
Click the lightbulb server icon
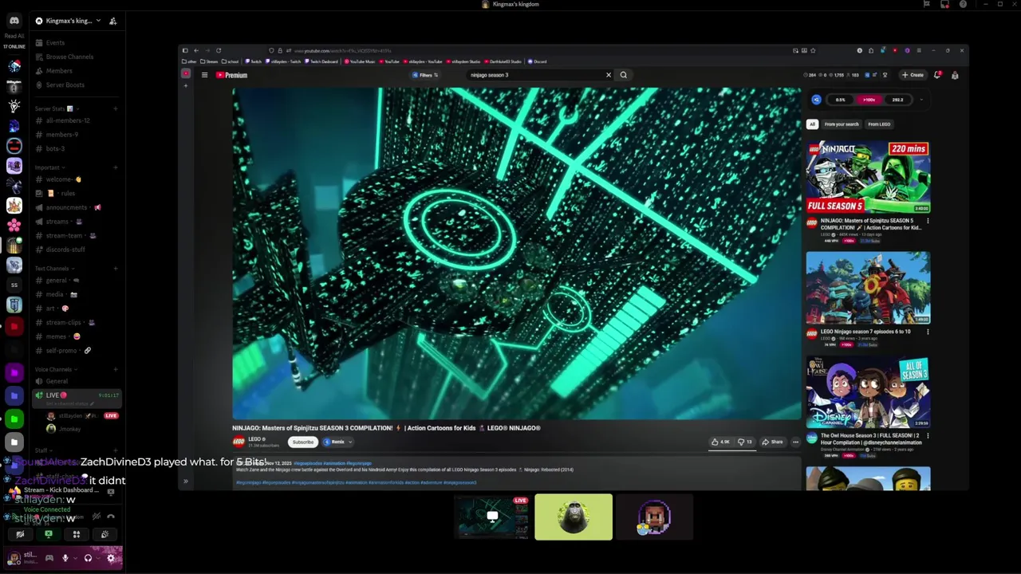[x=14, y=106]
